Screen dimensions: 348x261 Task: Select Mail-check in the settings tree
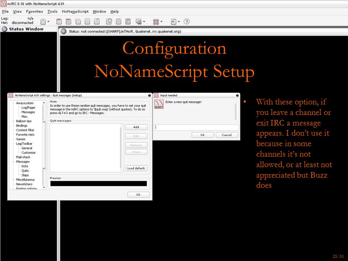[x=23, y=157]
